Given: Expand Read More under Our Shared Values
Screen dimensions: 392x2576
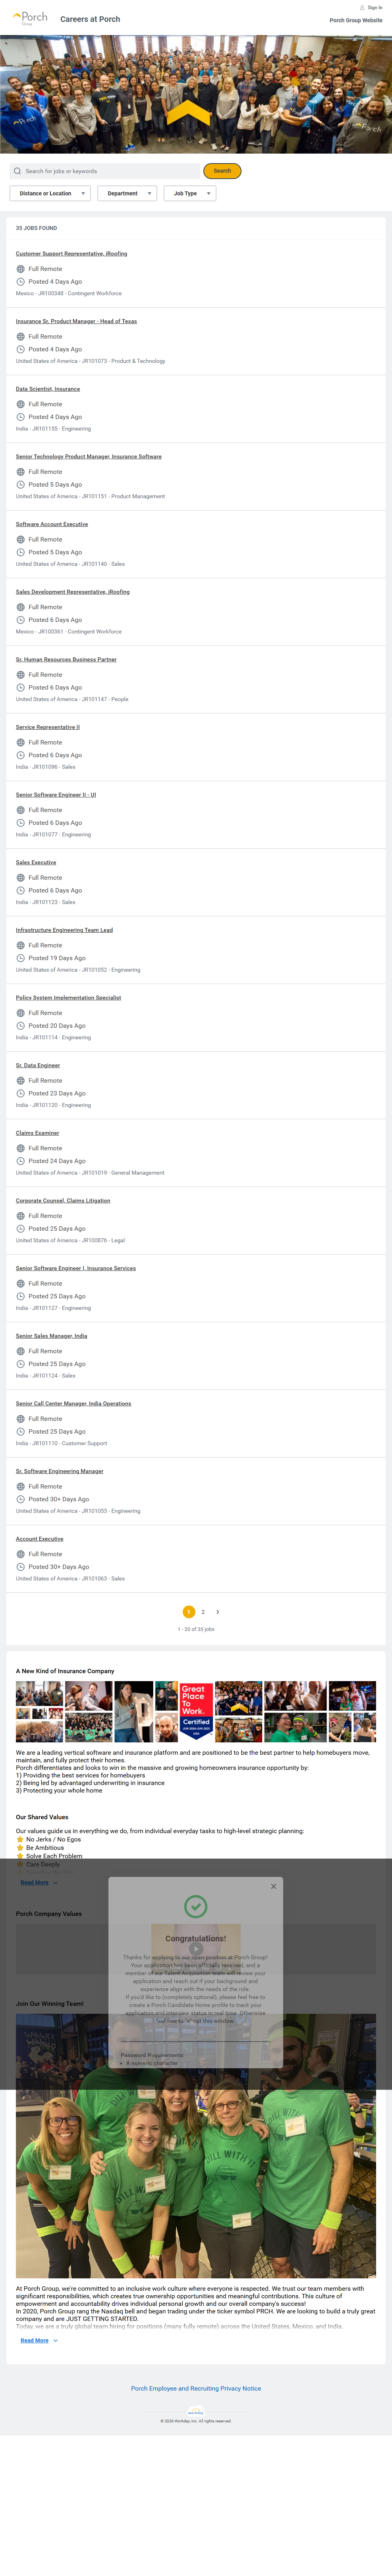Looking at the screenshot, I should 38,1882.
